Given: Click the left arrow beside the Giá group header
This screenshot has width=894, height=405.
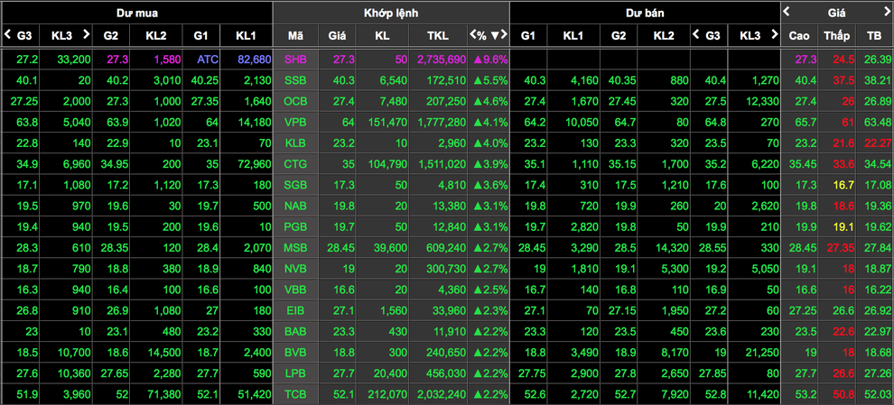Looking at the screenshot, I should coord(787,12).
